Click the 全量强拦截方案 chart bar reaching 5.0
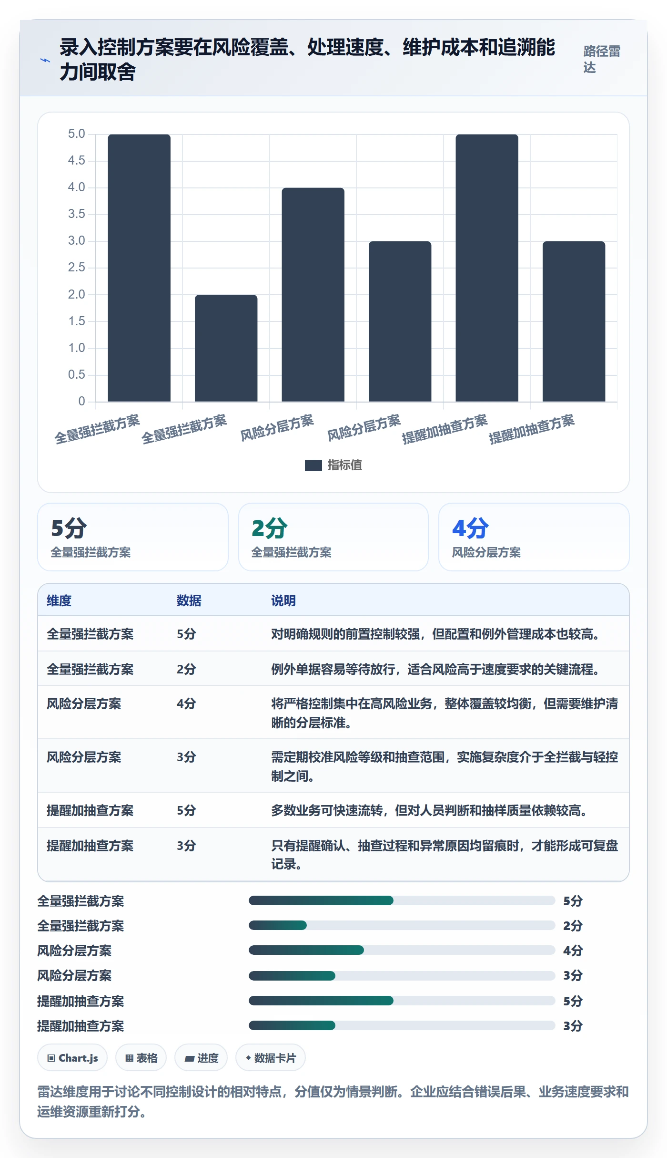The width and height of the screenshot is (667, 1158). click(139, 268)
